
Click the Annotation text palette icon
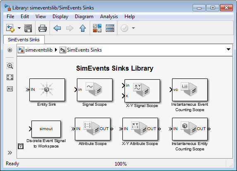tap(10, 89)
